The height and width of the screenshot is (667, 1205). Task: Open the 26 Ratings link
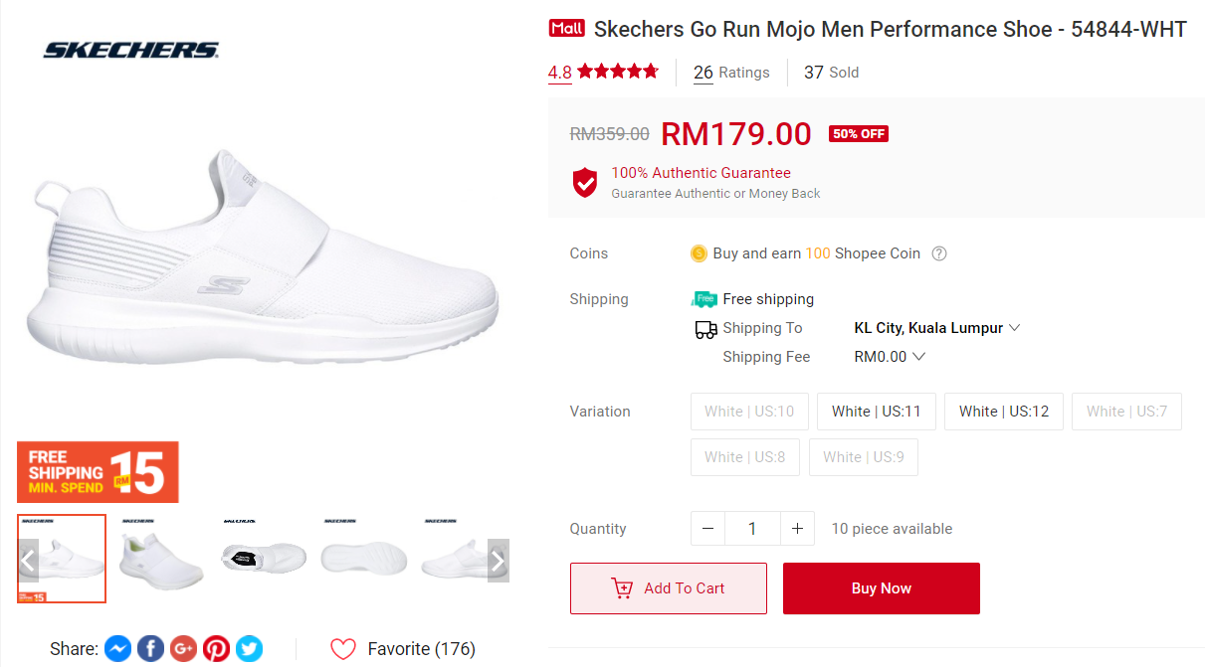pos(731,73)
